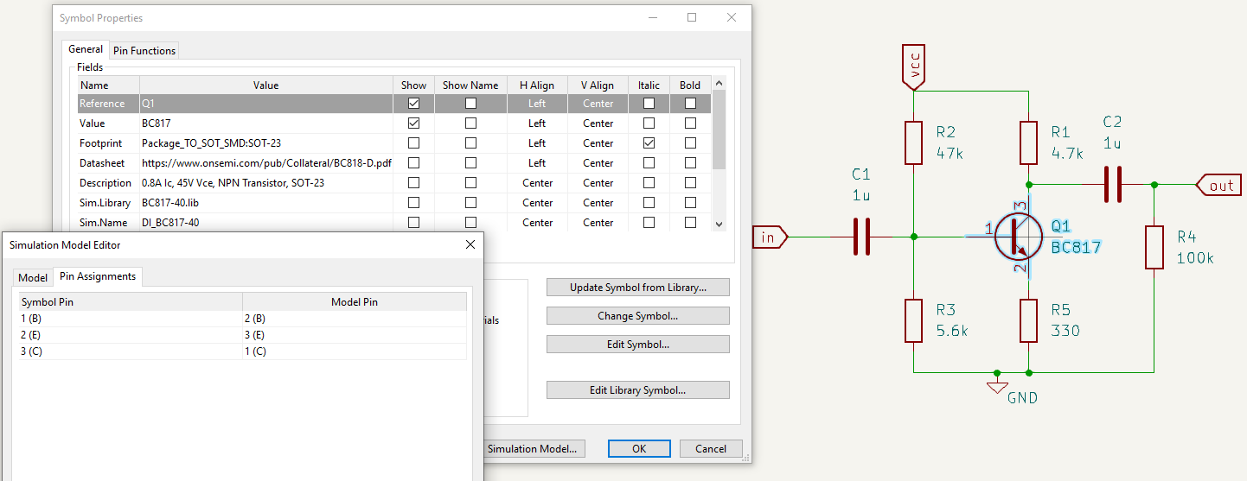Toggle Italic checkbox for Footprint row
Viewport: 1247px width, 481px height.
click(649, 143)
